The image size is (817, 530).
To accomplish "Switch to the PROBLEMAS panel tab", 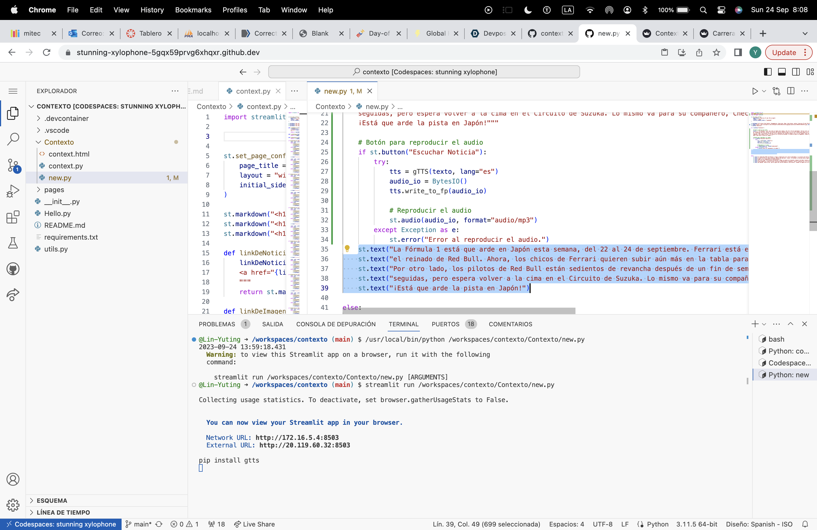I will coord(217,324).
